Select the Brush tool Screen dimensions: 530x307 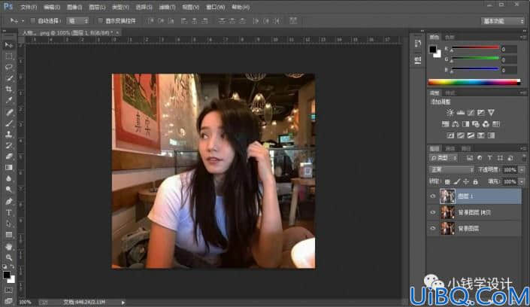(9, 123)
